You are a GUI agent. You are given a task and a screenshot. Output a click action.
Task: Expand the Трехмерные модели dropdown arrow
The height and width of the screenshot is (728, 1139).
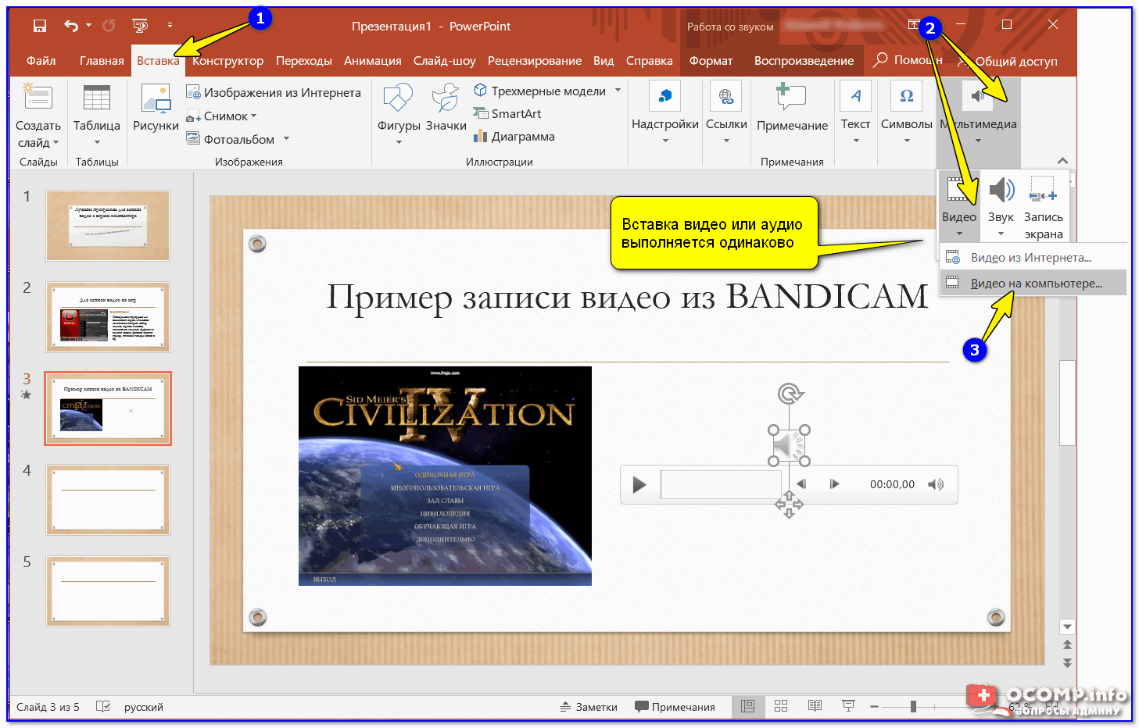pos(618,91)
